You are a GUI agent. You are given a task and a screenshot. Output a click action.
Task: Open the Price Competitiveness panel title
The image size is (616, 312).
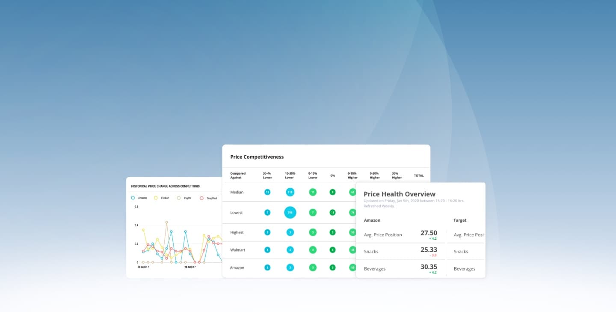(x=256, y=157)
